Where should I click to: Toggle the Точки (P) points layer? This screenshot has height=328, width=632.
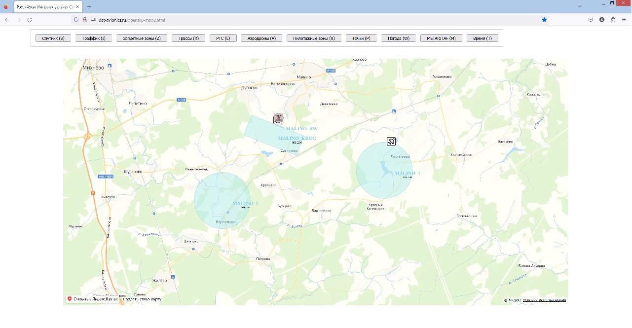pyautogui.click(x=361, y=38)
